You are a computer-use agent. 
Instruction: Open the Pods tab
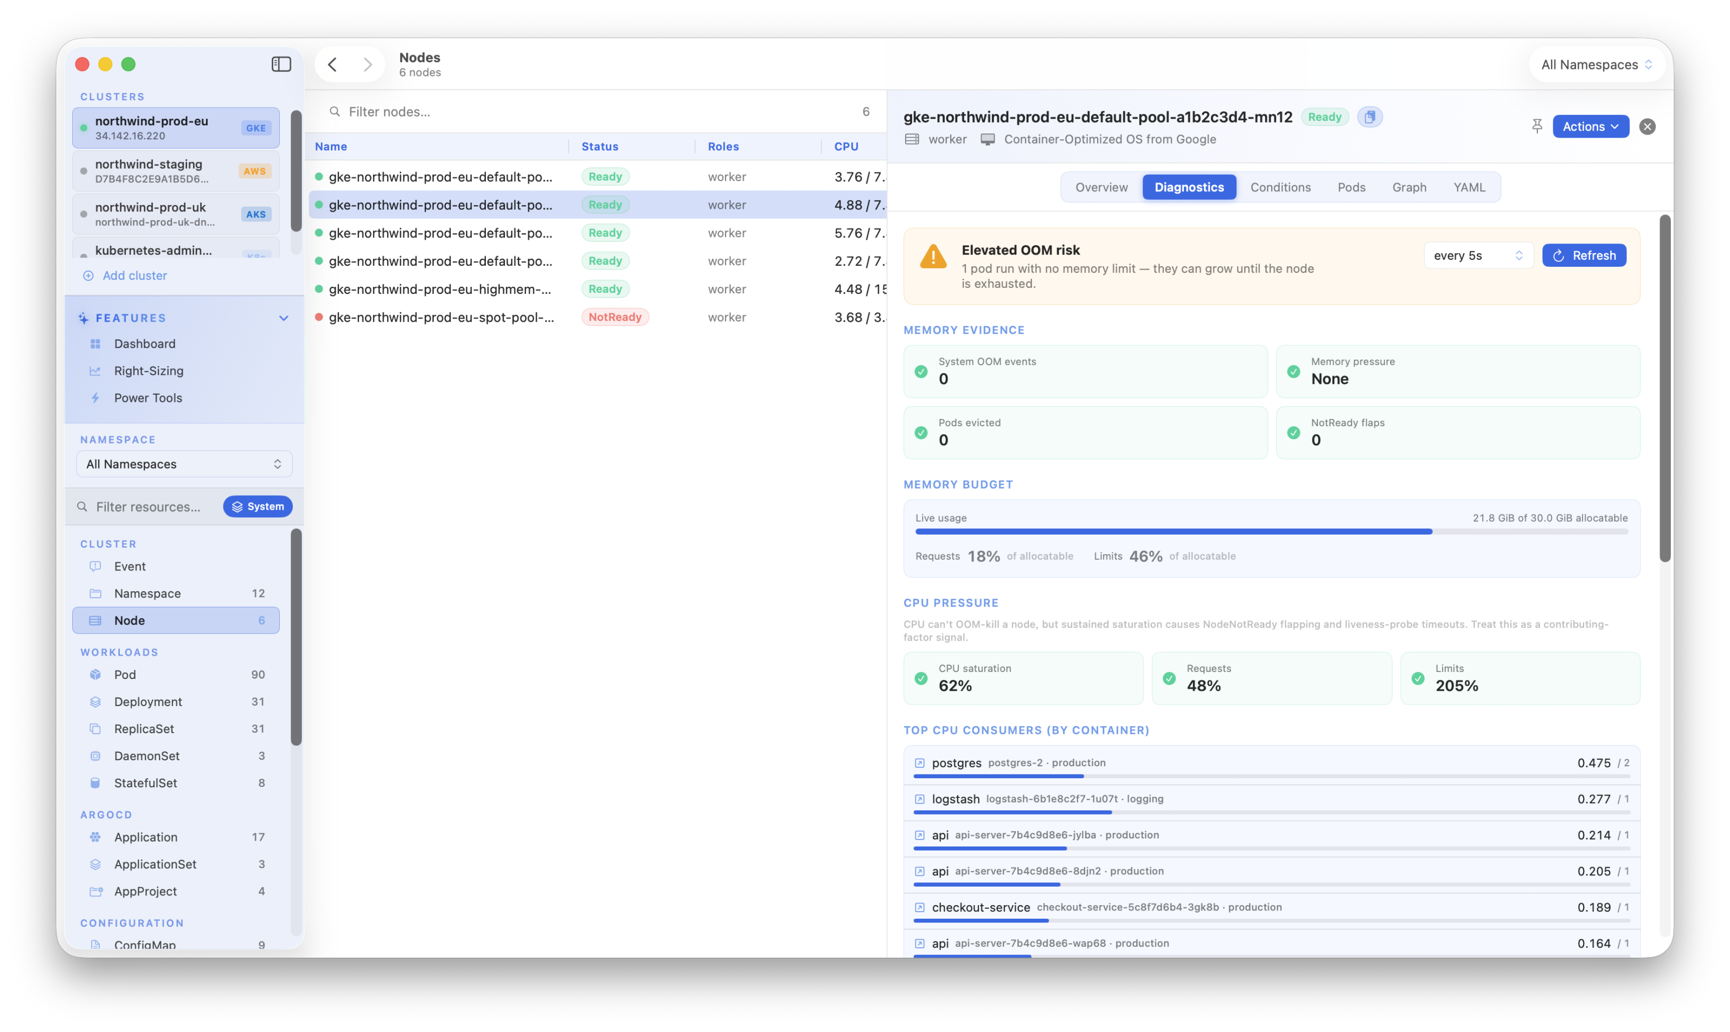click(x=1351, y=187)
